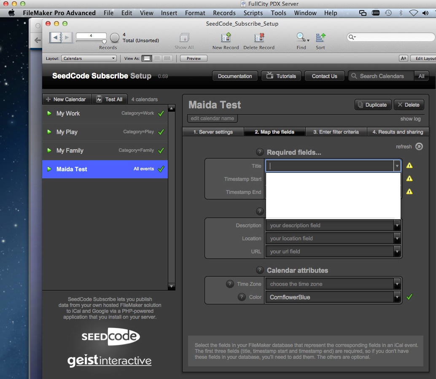Switch to Table view
436x379 pixels.
click(167, 59)
